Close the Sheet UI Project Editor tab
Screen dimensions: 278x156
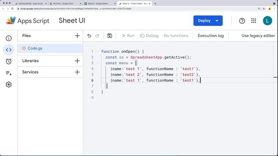pyautogui.click(x=149, y=3)
